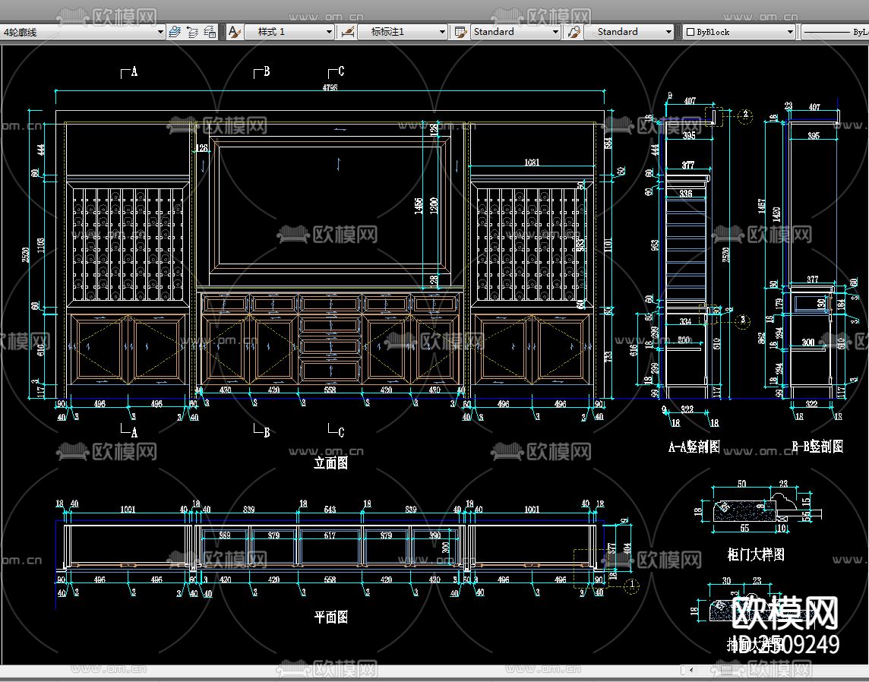Screen dimensions: 869x682
Task: Open the table style Standard dropdown
Action: point(555,32)
